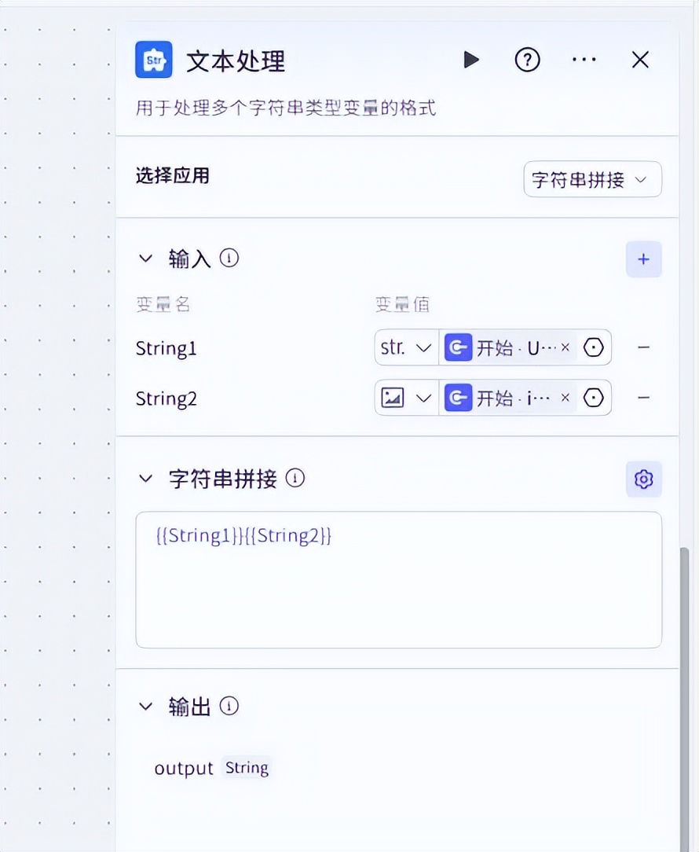699x852 pixels.
Task: Add a new input variable
Action: (643, 259)
